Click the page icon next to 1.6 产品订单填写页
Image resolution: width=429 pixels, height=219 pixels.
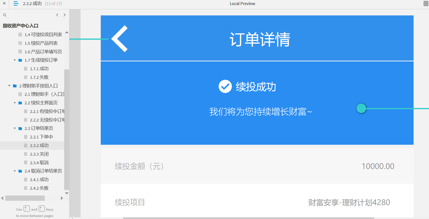[x=20, y=52]
